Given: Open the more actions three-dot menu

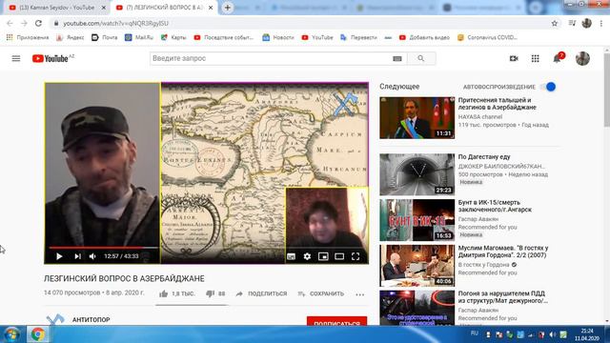Looking at the screenshot, I should [360, 294].
